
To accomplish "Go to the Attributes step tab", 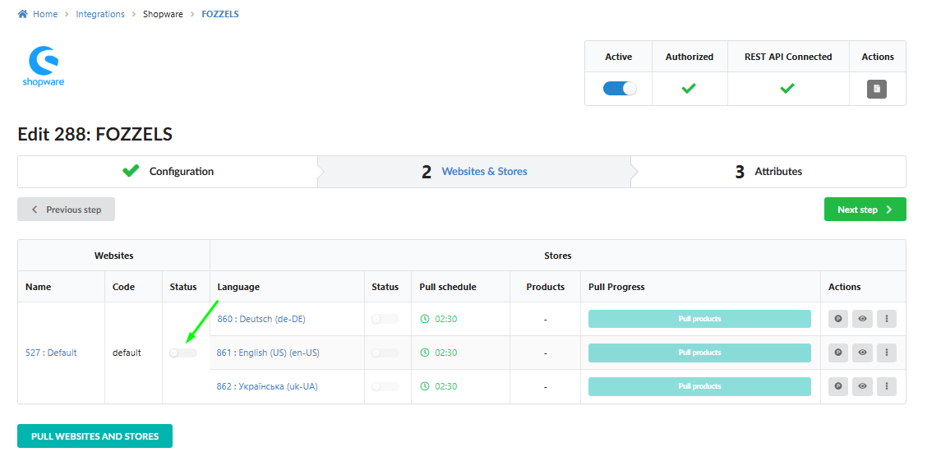I will [x=768, y=172].
